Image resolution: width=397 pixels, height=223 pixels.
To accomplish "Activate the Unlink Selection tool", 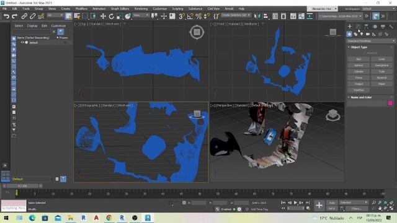I will [32, 17].
